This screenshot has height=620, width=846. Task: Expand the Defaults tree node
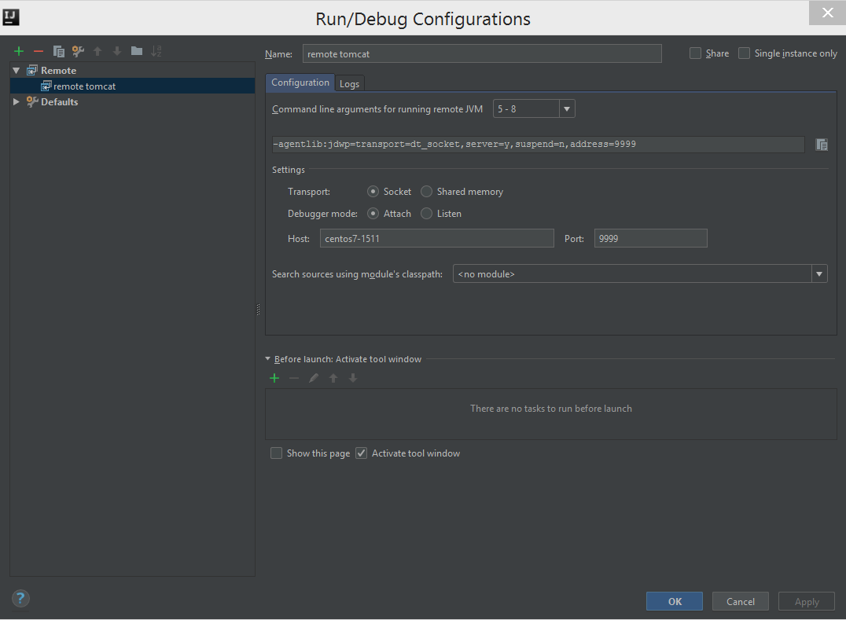tap(16, 101)
